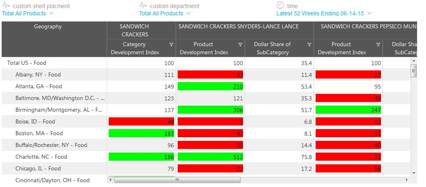This screenshot has height=187, width=426.
Task: Click filter icon on Snyders-Lance Dollar Share column
Action: (x=309, y=45)
